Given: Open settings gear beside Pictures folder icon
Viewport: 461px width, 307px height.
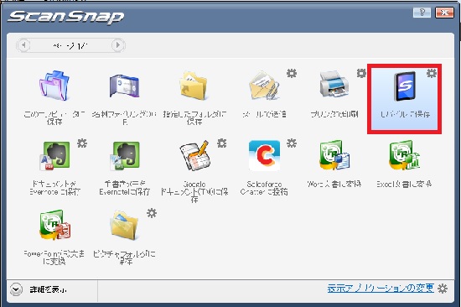Looking at the screenshot, I should tap(152, 213).
